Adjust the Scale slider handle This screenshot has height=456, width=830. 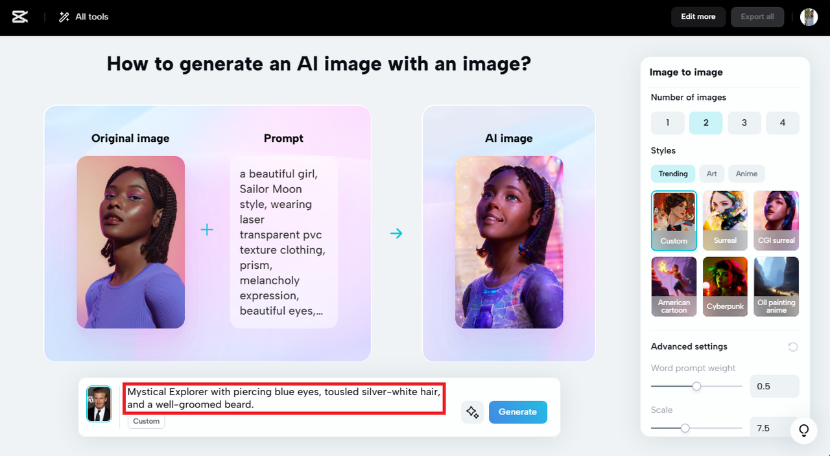[x=685, y=428]
